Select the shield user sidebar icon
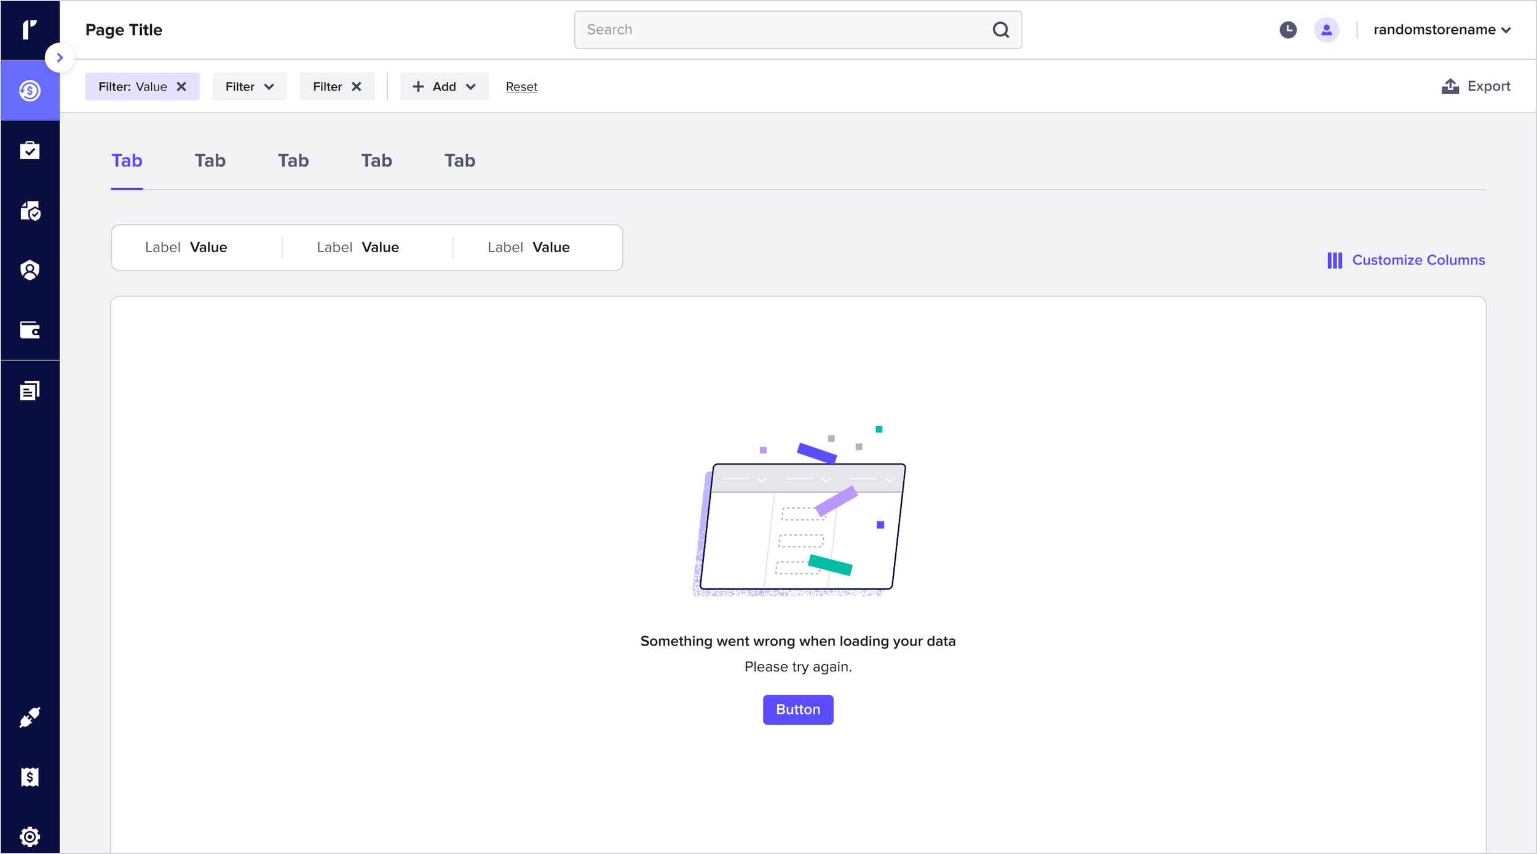This screenshot has height=854, width=1537. tap(30, 271)
